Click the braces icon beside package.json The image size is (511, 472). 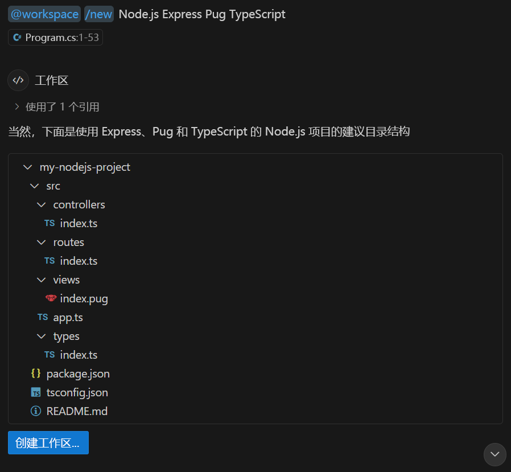coord(36,374)
